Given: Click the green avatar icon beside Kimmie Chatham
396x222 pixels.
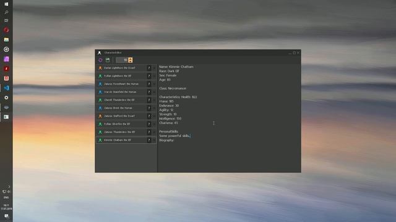Looking at the screenshot, I should tap(100, 140).
